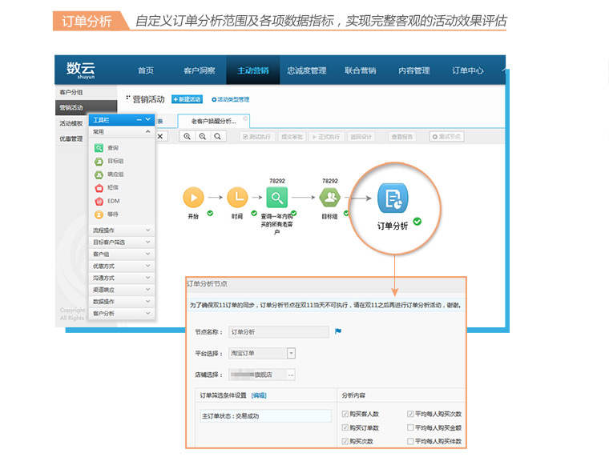The width and height of the screenshot is (609, 457).
Task: Expand the 流程操作 section
Action: coord(122,231)
